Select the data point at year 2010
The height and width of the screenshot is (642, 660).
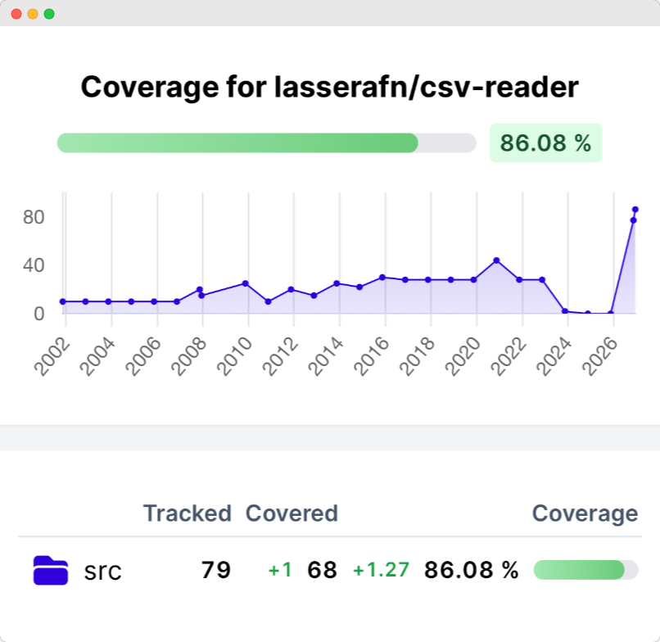(245, 283)
